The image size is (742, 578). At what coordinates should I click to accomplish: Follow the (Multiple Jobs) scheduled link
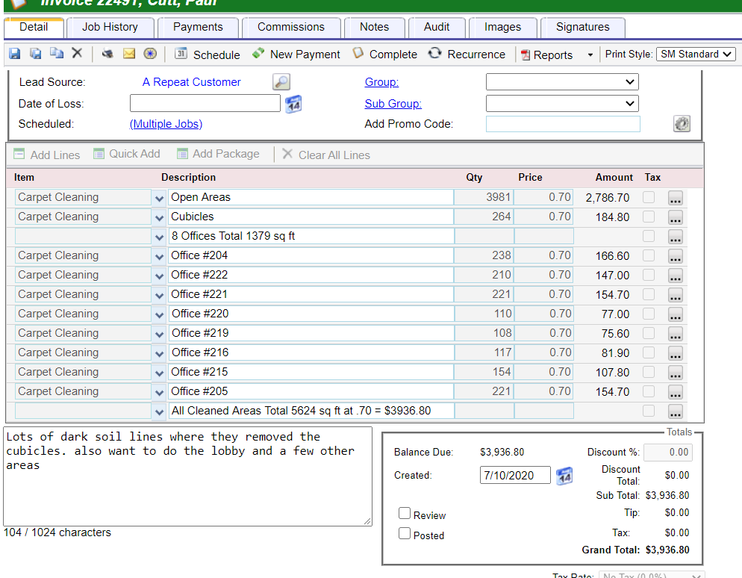166,124
